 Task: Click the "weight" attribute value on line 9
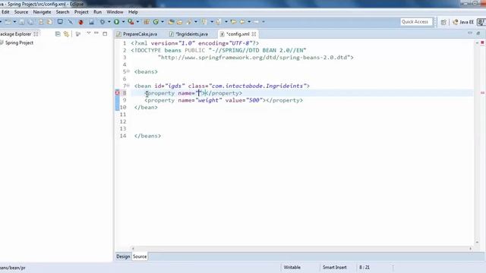click(x=209, y=100)
